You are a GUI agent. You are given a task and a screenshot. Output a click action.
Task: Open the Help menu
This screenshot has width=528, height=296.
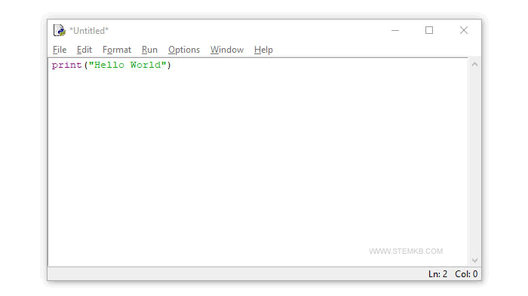[x=263, y=50]
